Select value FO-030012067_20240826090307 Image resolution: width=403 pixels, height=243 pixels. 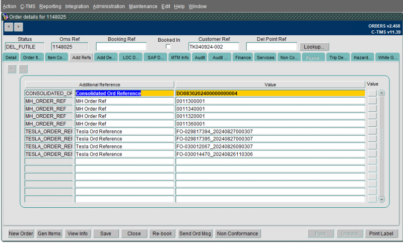point(270,146)
